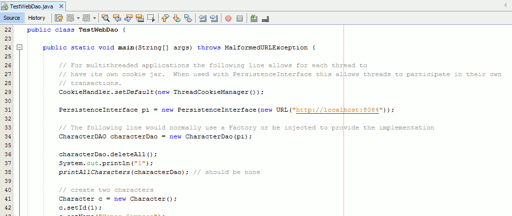The height and width of the screenshot is (216, 512).
Task: Open the Forward navigation dropdown arrow
Action: 94,18
